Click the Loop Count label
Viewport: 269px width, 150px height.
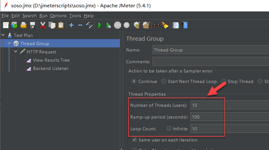pyautogui.click(x=143, y=129)
